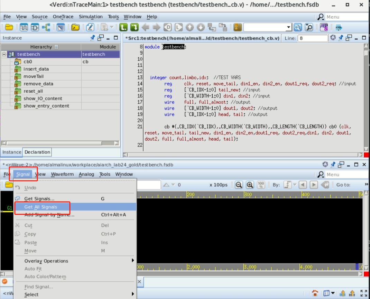Click the waveform zoom out magnifier icon
The width and height of the screenshot is (370, 299).
239,185
